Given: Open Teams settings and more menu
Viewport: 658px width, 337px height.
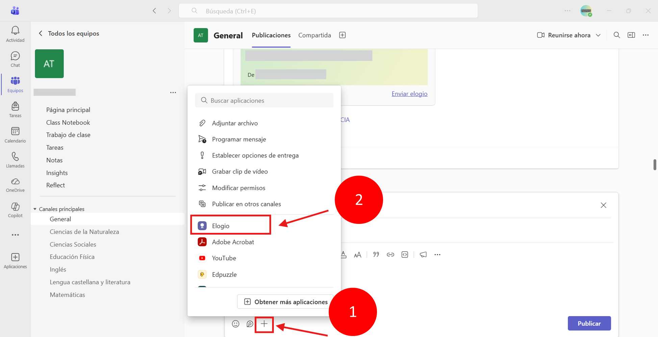Looking at the screenshot, I should pos(567,11).
